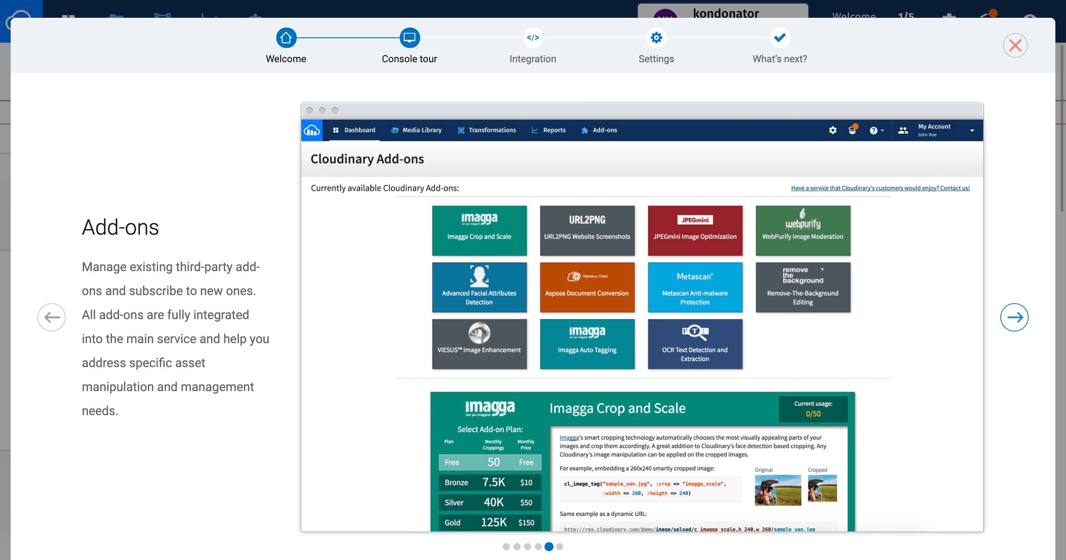Open the Settings gear step
The image size is (1066, 560).
(656, 38)
